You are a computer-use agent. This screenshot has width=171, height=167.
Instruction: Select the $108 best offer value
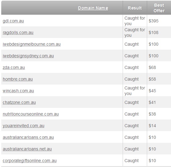pyautogui.click(x=154, y=32)
